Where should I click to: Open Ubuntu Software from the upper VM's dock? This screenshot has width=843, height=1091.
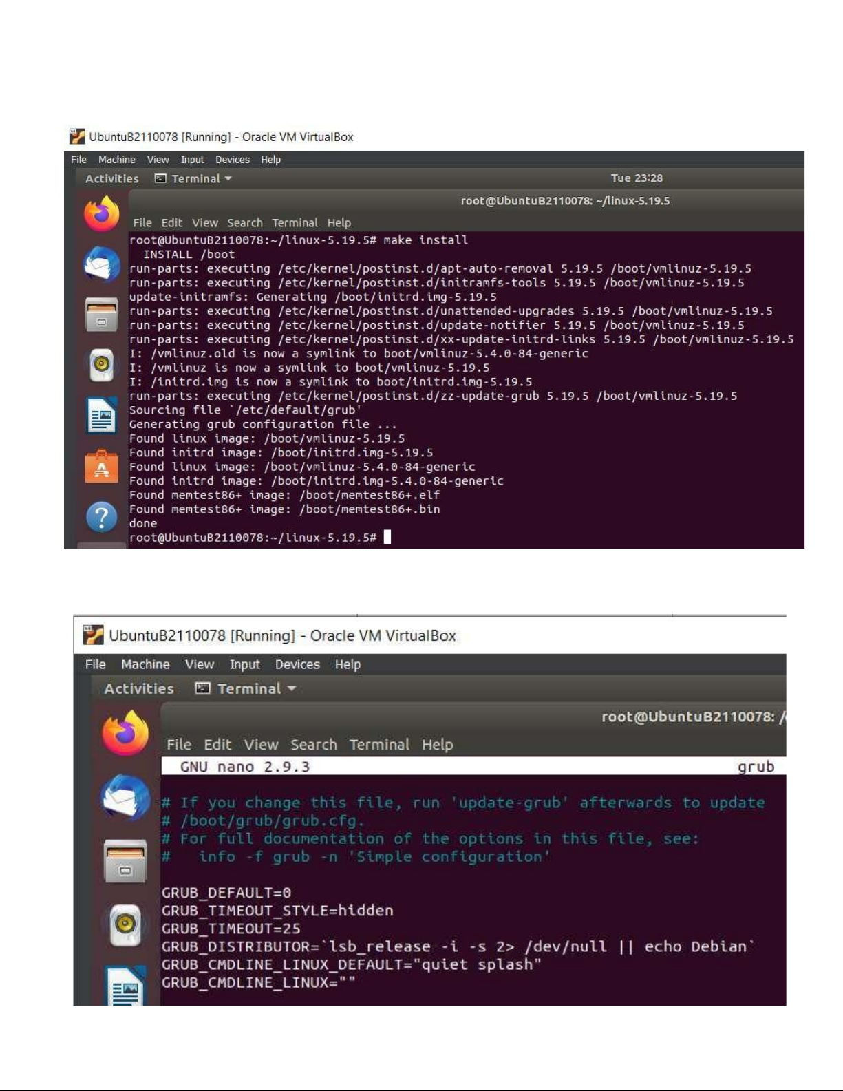(102, 466)
